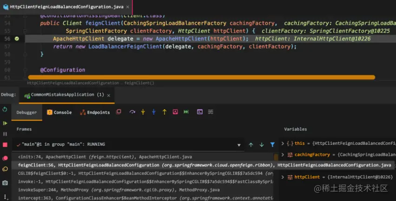Switch to the Console tab

coord(59,113)
